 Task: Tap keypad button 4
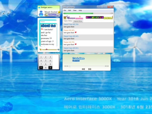coord(41,61)
